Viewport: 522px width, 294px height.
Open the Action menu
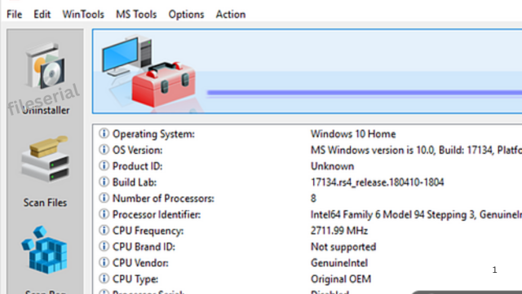(231, 15)
